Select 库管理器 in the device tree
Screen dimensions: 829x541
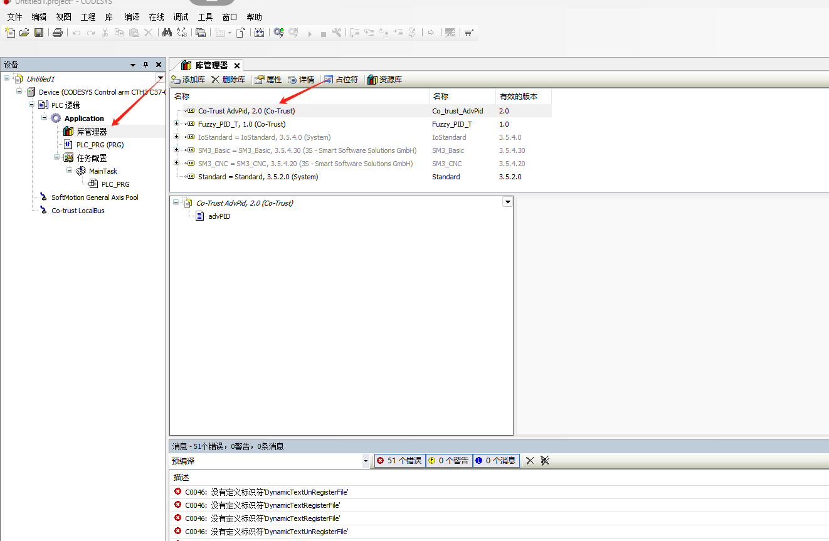[92, 132]
